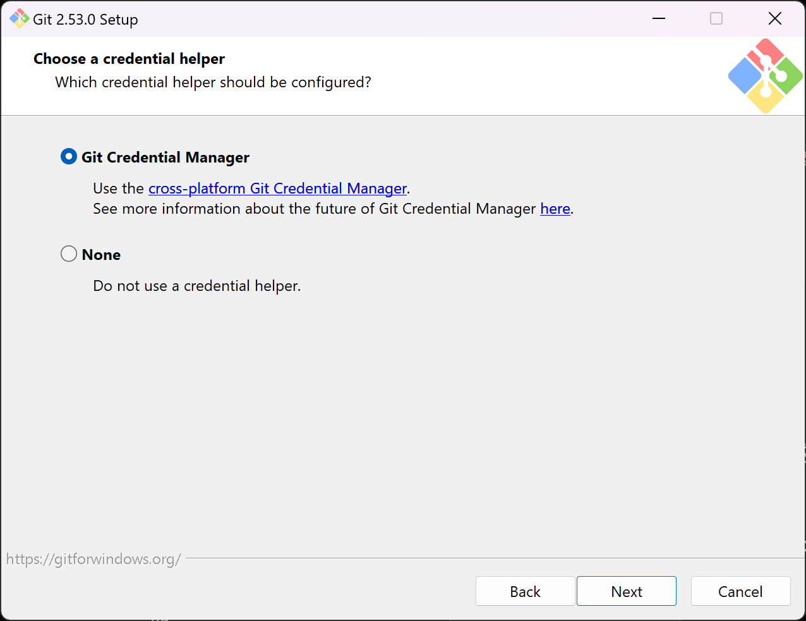Click the gitforwindows.org URL text
The width and height of the screenshot is (806, 621).
[93, 559]
